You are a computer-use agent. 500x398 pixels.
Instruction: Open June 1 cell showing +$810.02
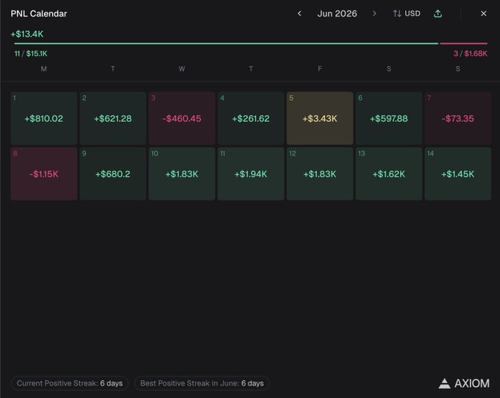coord(44,118)
